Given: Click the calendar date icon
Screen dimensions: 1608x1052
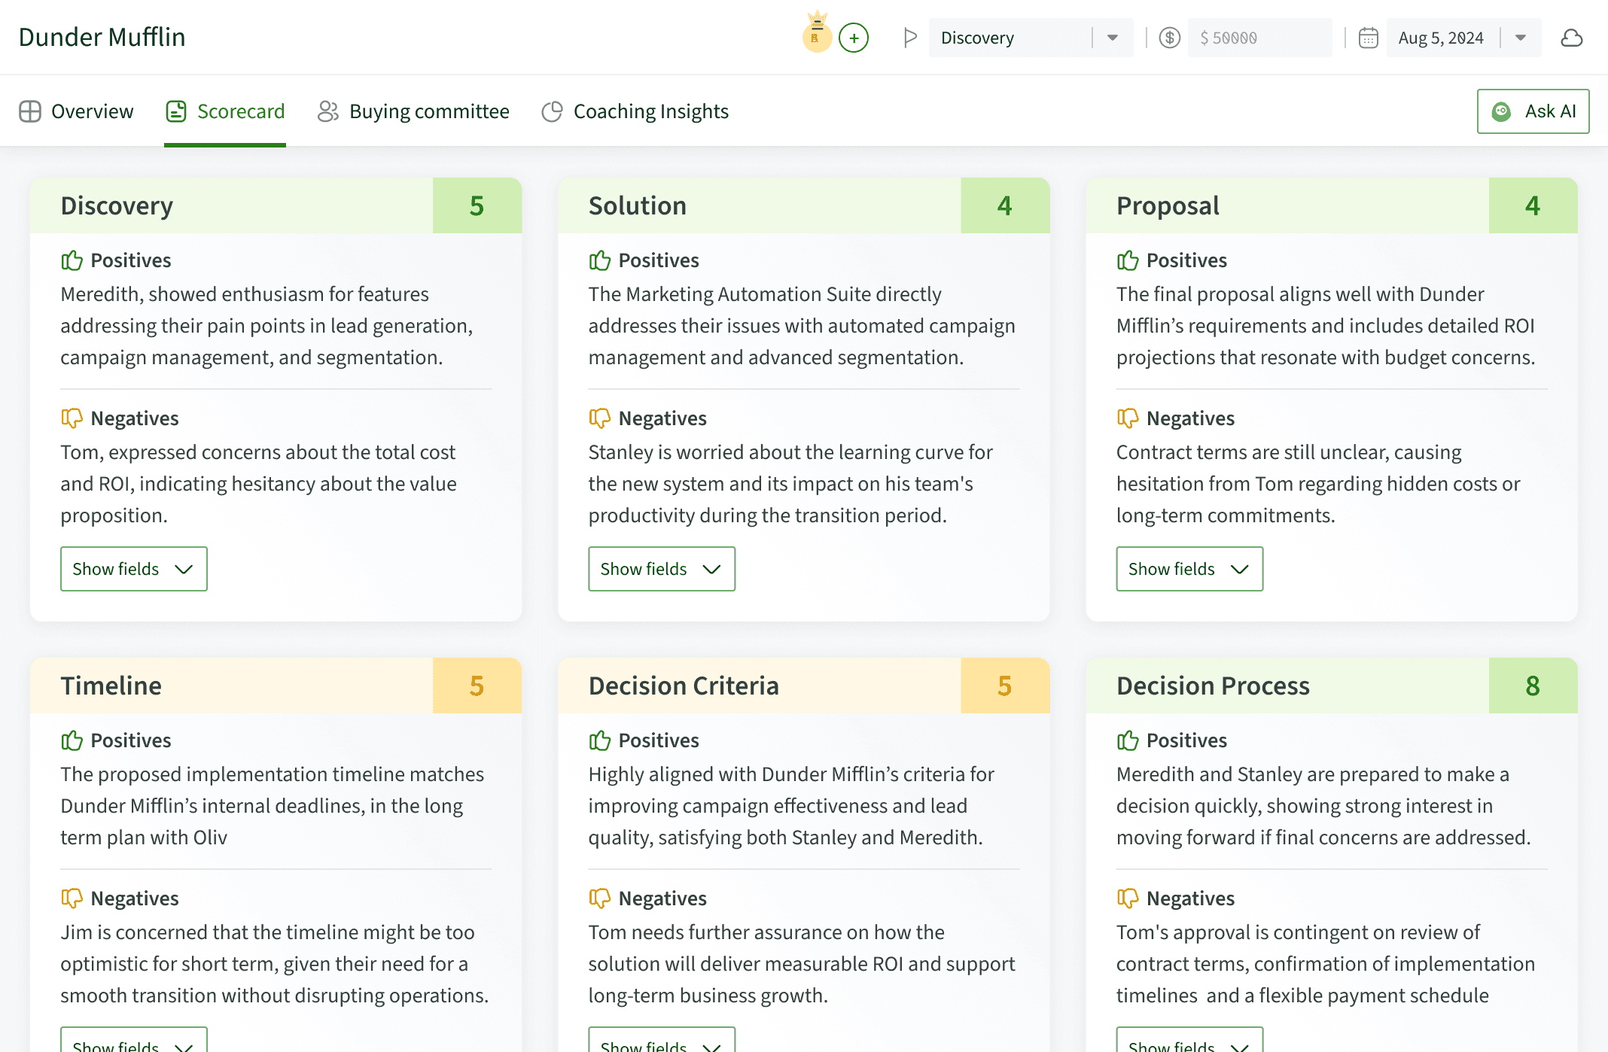Looking at the screenshot, I should tap(1368, 38).
